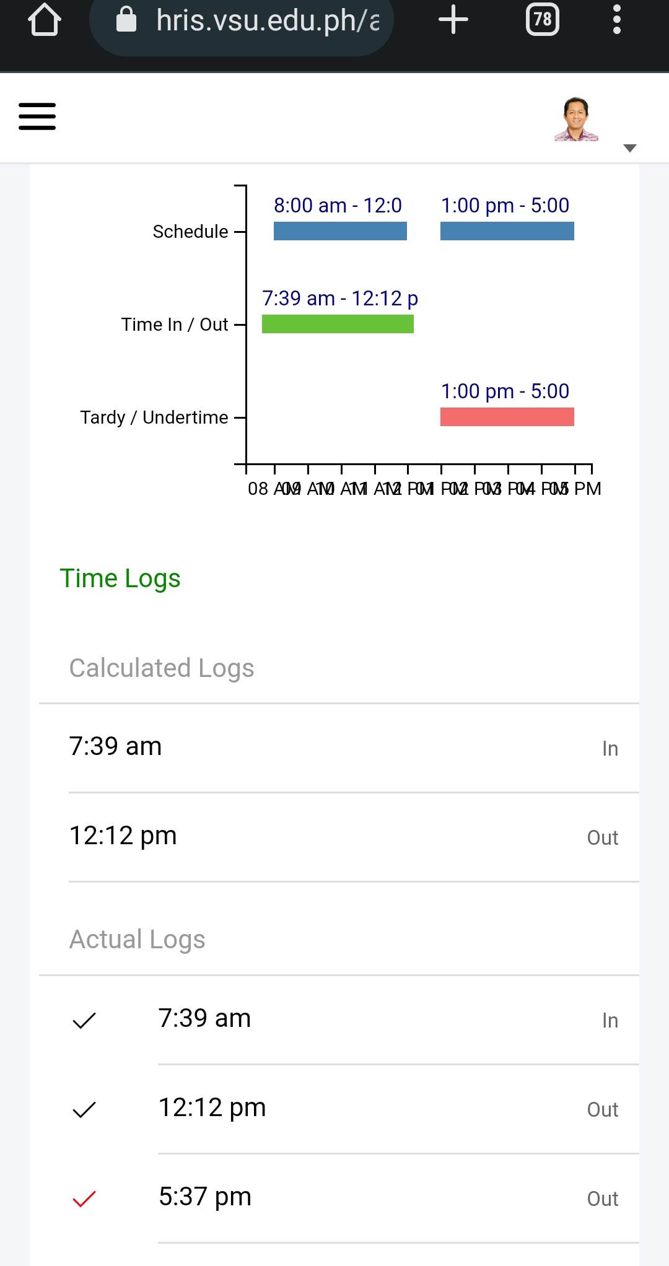Open the browser three-dot overflow menu

click(x=616, y=20)
